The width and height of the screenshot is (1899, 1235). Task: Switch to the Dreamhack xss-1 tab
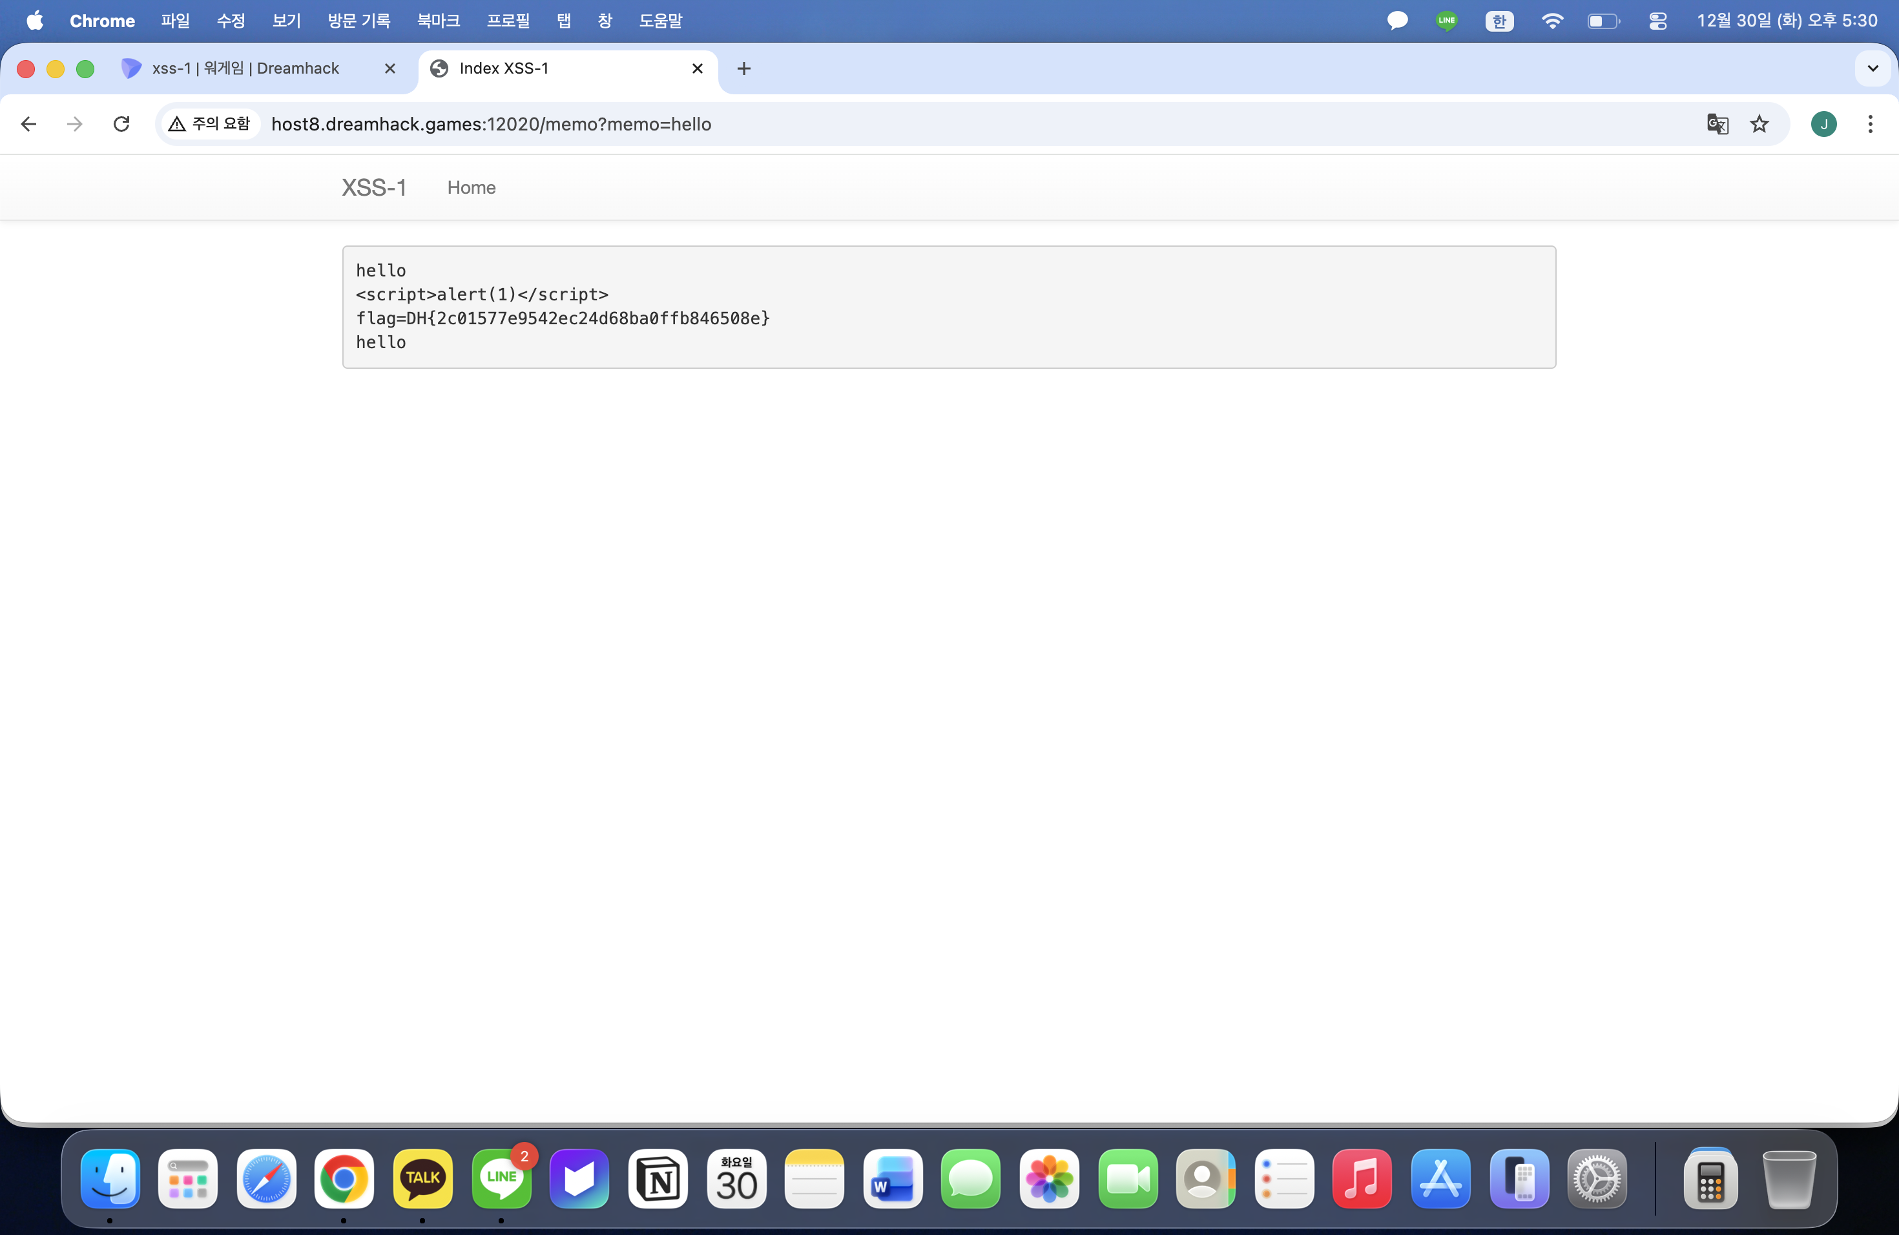(245, 68)
